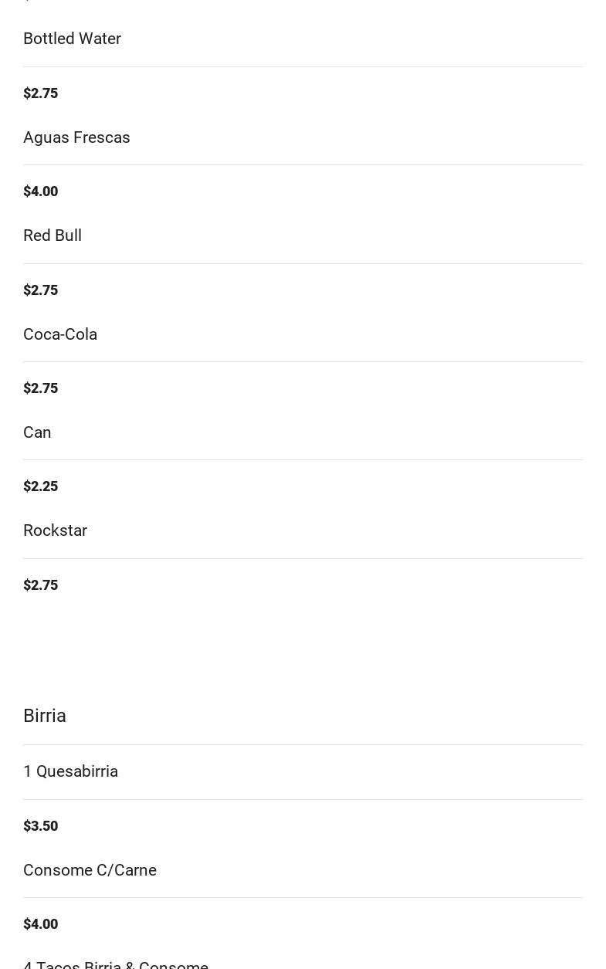The width and height of the screenshot is (606, 969).
Task: Click the $4.00 price under Aguas Frescas
Action: pos(41,191)
